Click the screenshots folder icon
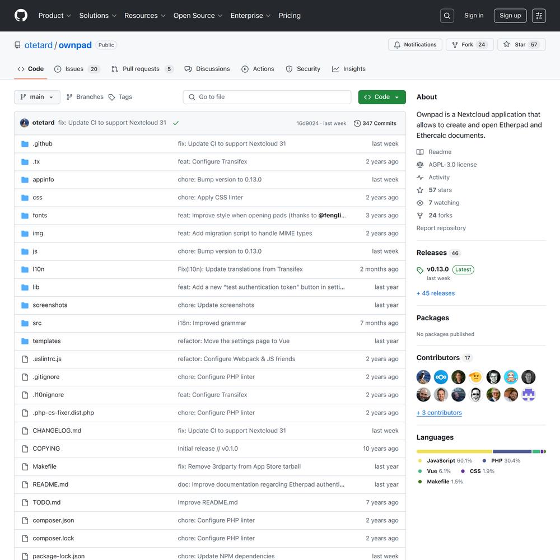560x560 pixels. pyautogui.click(x=25, y=305)
